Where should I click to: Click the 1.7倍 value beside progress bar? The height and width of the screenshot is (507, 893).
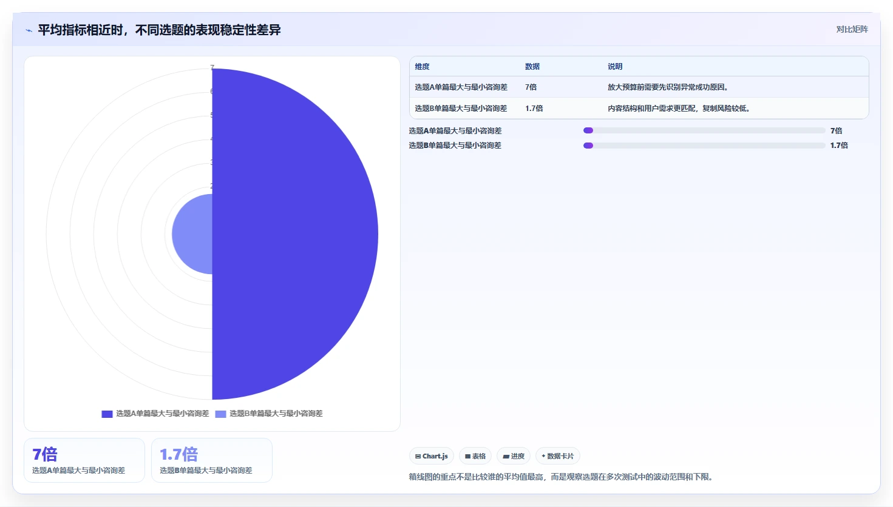[839, 146]
